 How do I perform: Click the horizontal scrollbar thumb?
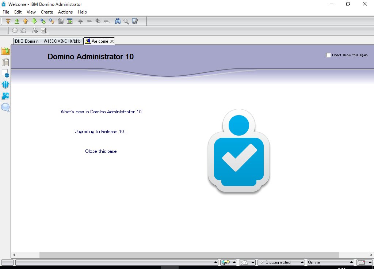click(x=189, y=255)
